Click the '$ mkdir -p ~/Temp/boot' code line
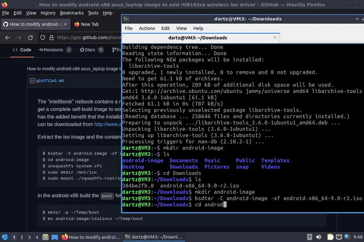Image resolution: width=364 pixels, height=242 pixels. 71,212
